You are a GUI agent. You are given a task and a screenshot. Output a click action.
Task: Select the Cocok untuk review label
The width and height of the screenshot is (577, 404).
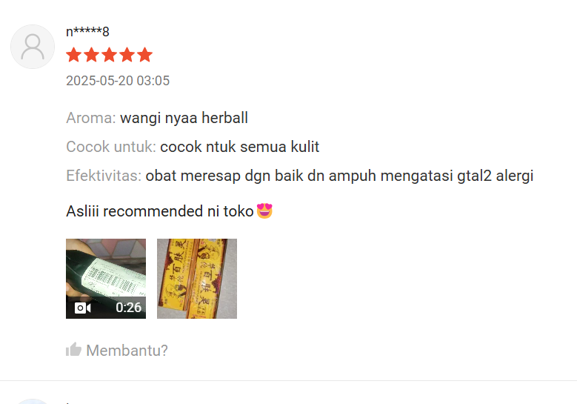click(x=111, y=147)
